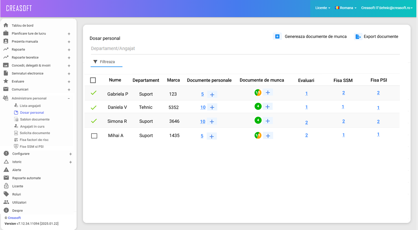The width and height of the screenshot is (418, 230).
Task: Check the box for Mihai A
Action: (94, 136)
